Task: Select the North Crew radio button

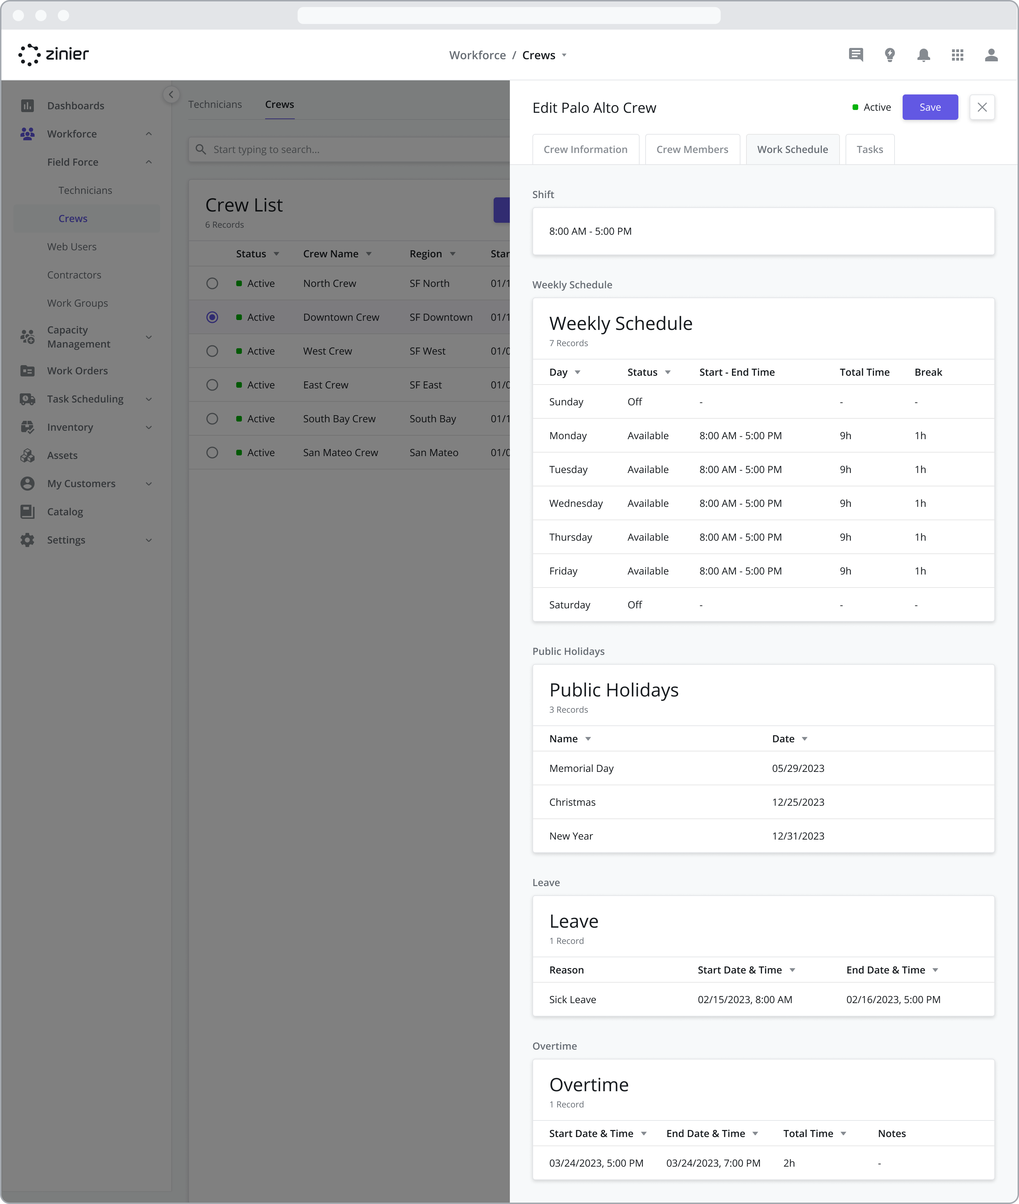Action: [212, 283]
